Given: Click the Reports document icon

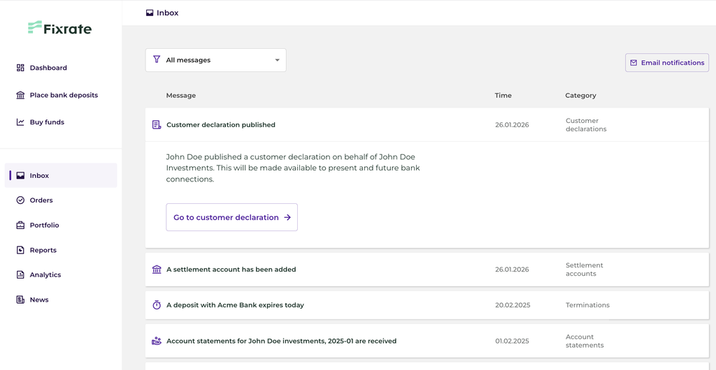Looking at the screenshot, I should [x=20, y=250].
